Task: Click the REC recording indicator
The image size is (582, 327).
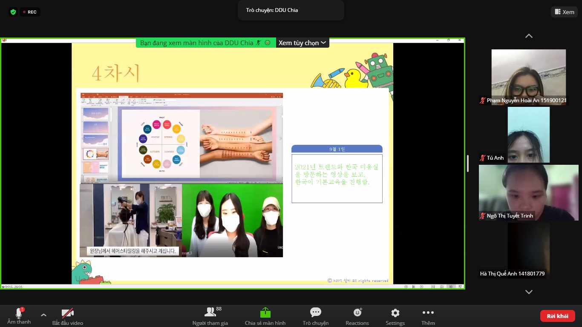Action: [30, 12]
